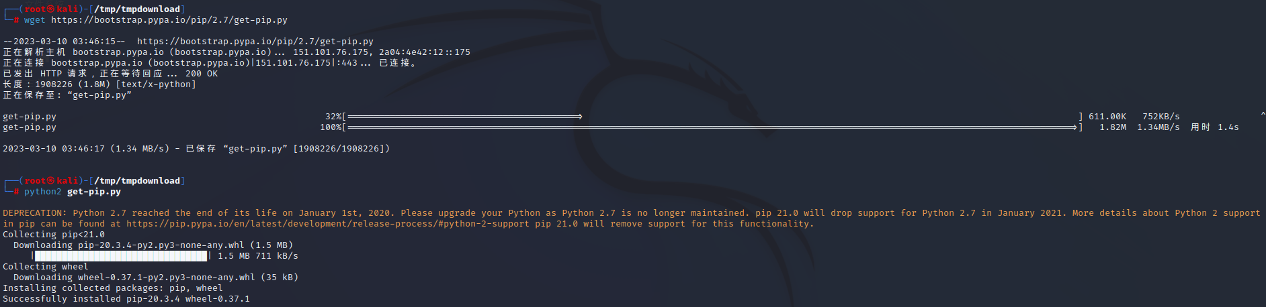
Task: Click the red # before the wget command
Action: click(16, 20)
